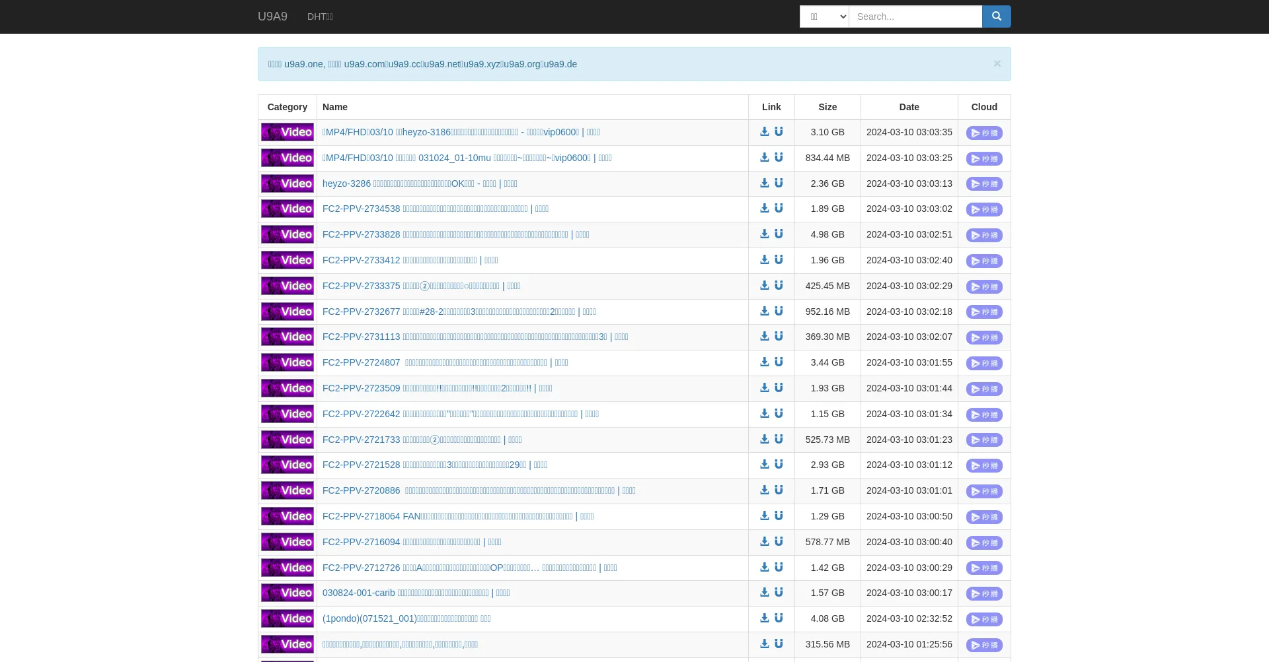This screenshot has width=1269, height=662.
Task: Click the magnet icon for the 3.10 GB row
Action: (x=779, y=132)
